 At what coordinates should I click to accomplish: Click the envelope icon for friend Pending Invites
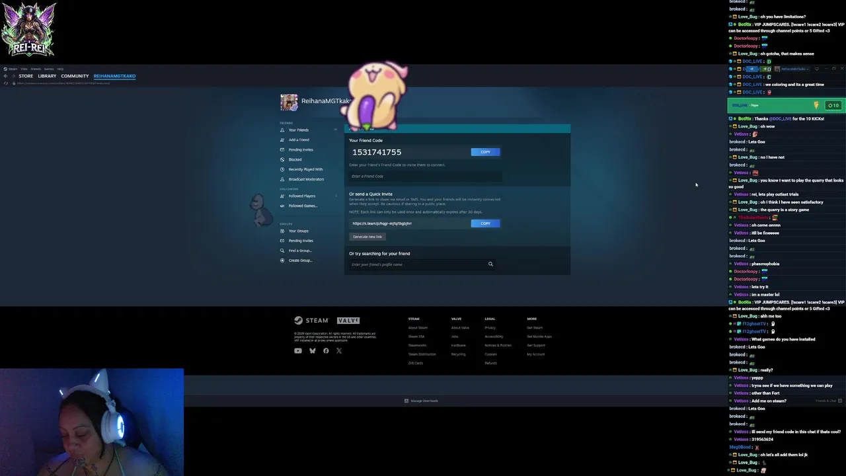pos(282,149)
